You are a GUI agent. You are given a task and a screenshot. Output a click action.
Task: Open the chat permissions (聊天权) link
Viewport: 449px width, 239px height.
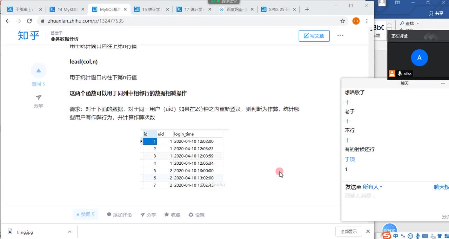(441, 187)
